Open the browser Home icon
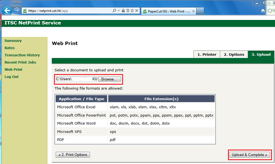275x164 pixels. [263, 11]
